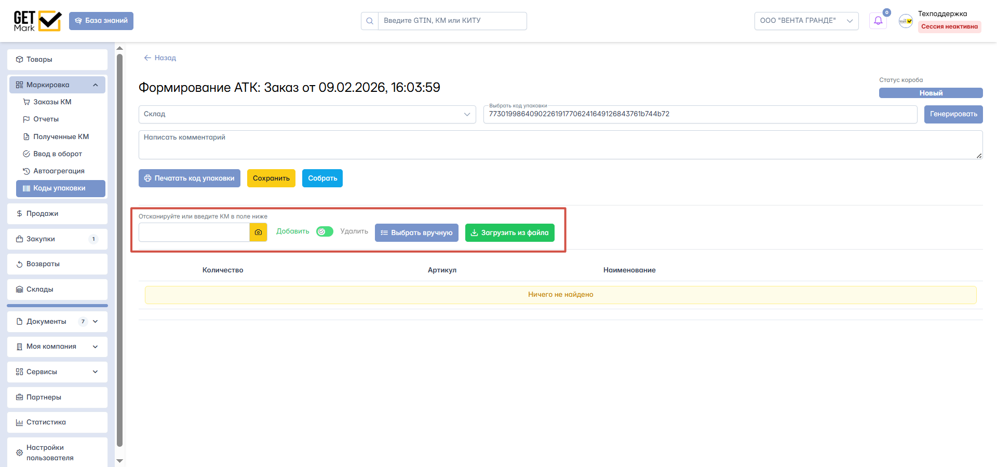The width and height of the screenshot is (997, 467).
Task: Open the notifications bell
Action: (878, 21)
